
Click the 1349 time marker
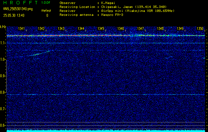pyautogui.click(x=180, y=28)
